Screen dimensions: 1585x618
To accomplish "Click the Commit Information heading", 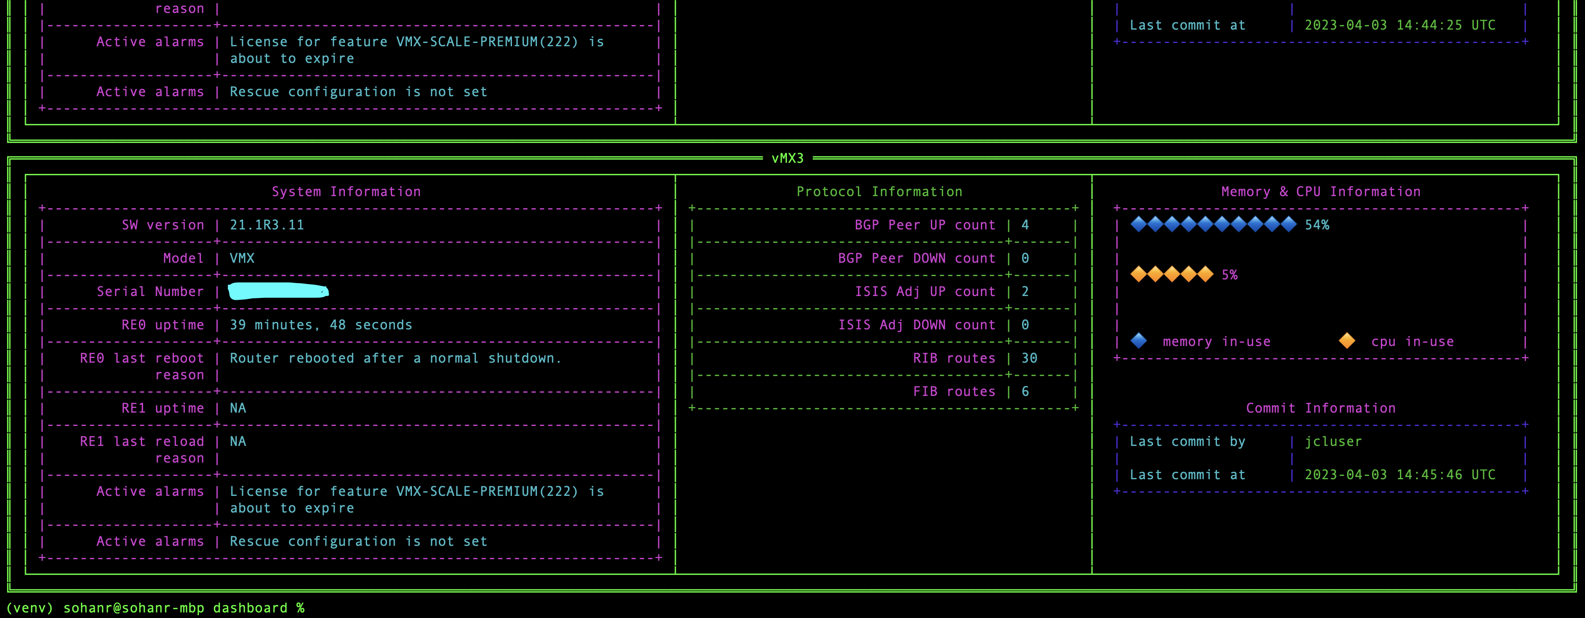I will pyautogui.click(x=1321, y=408).
